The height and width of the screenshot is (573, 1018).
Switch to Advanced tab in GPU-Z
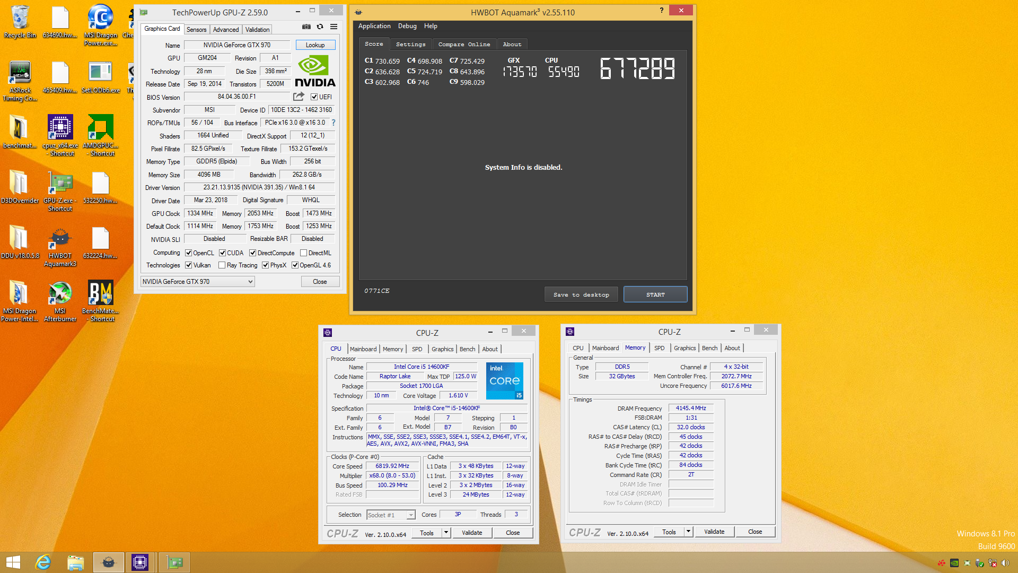pos(226,30)
